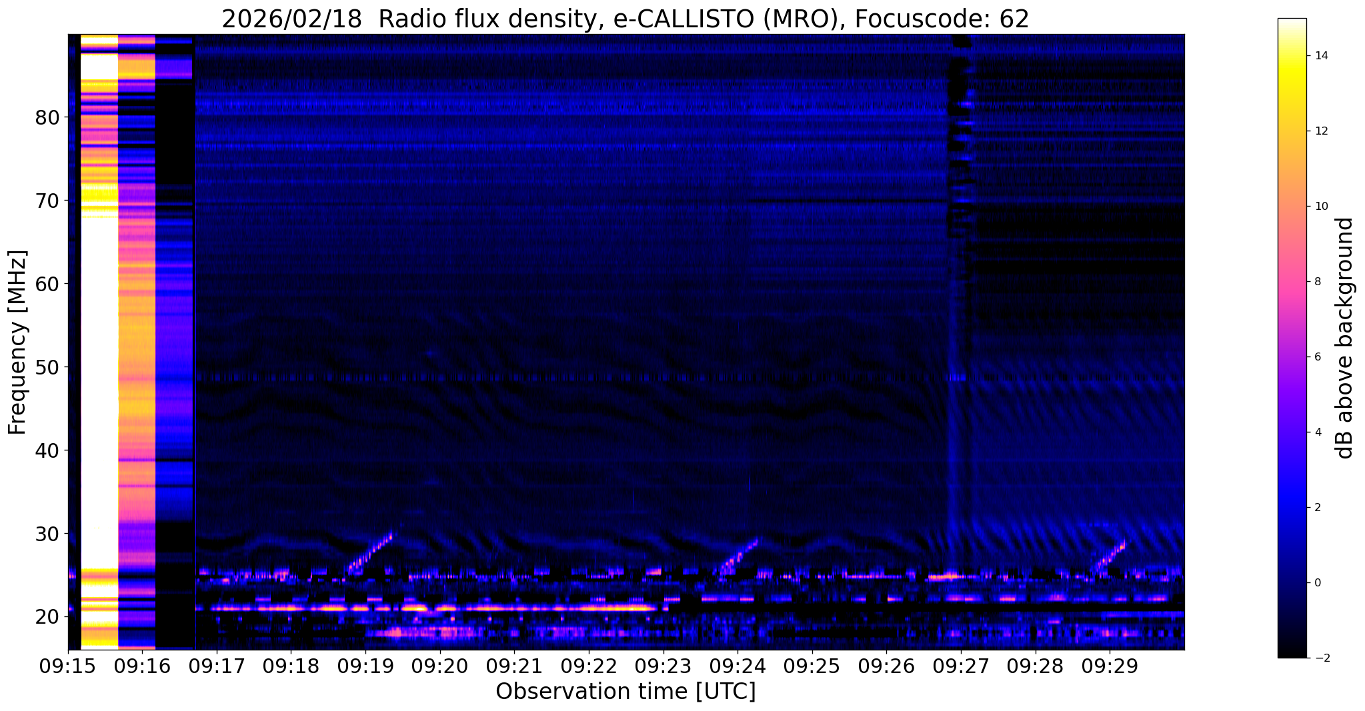Click the saturated white burst band after 09:15
This screenshot has height=711, width=1365.
pos(99,333)
